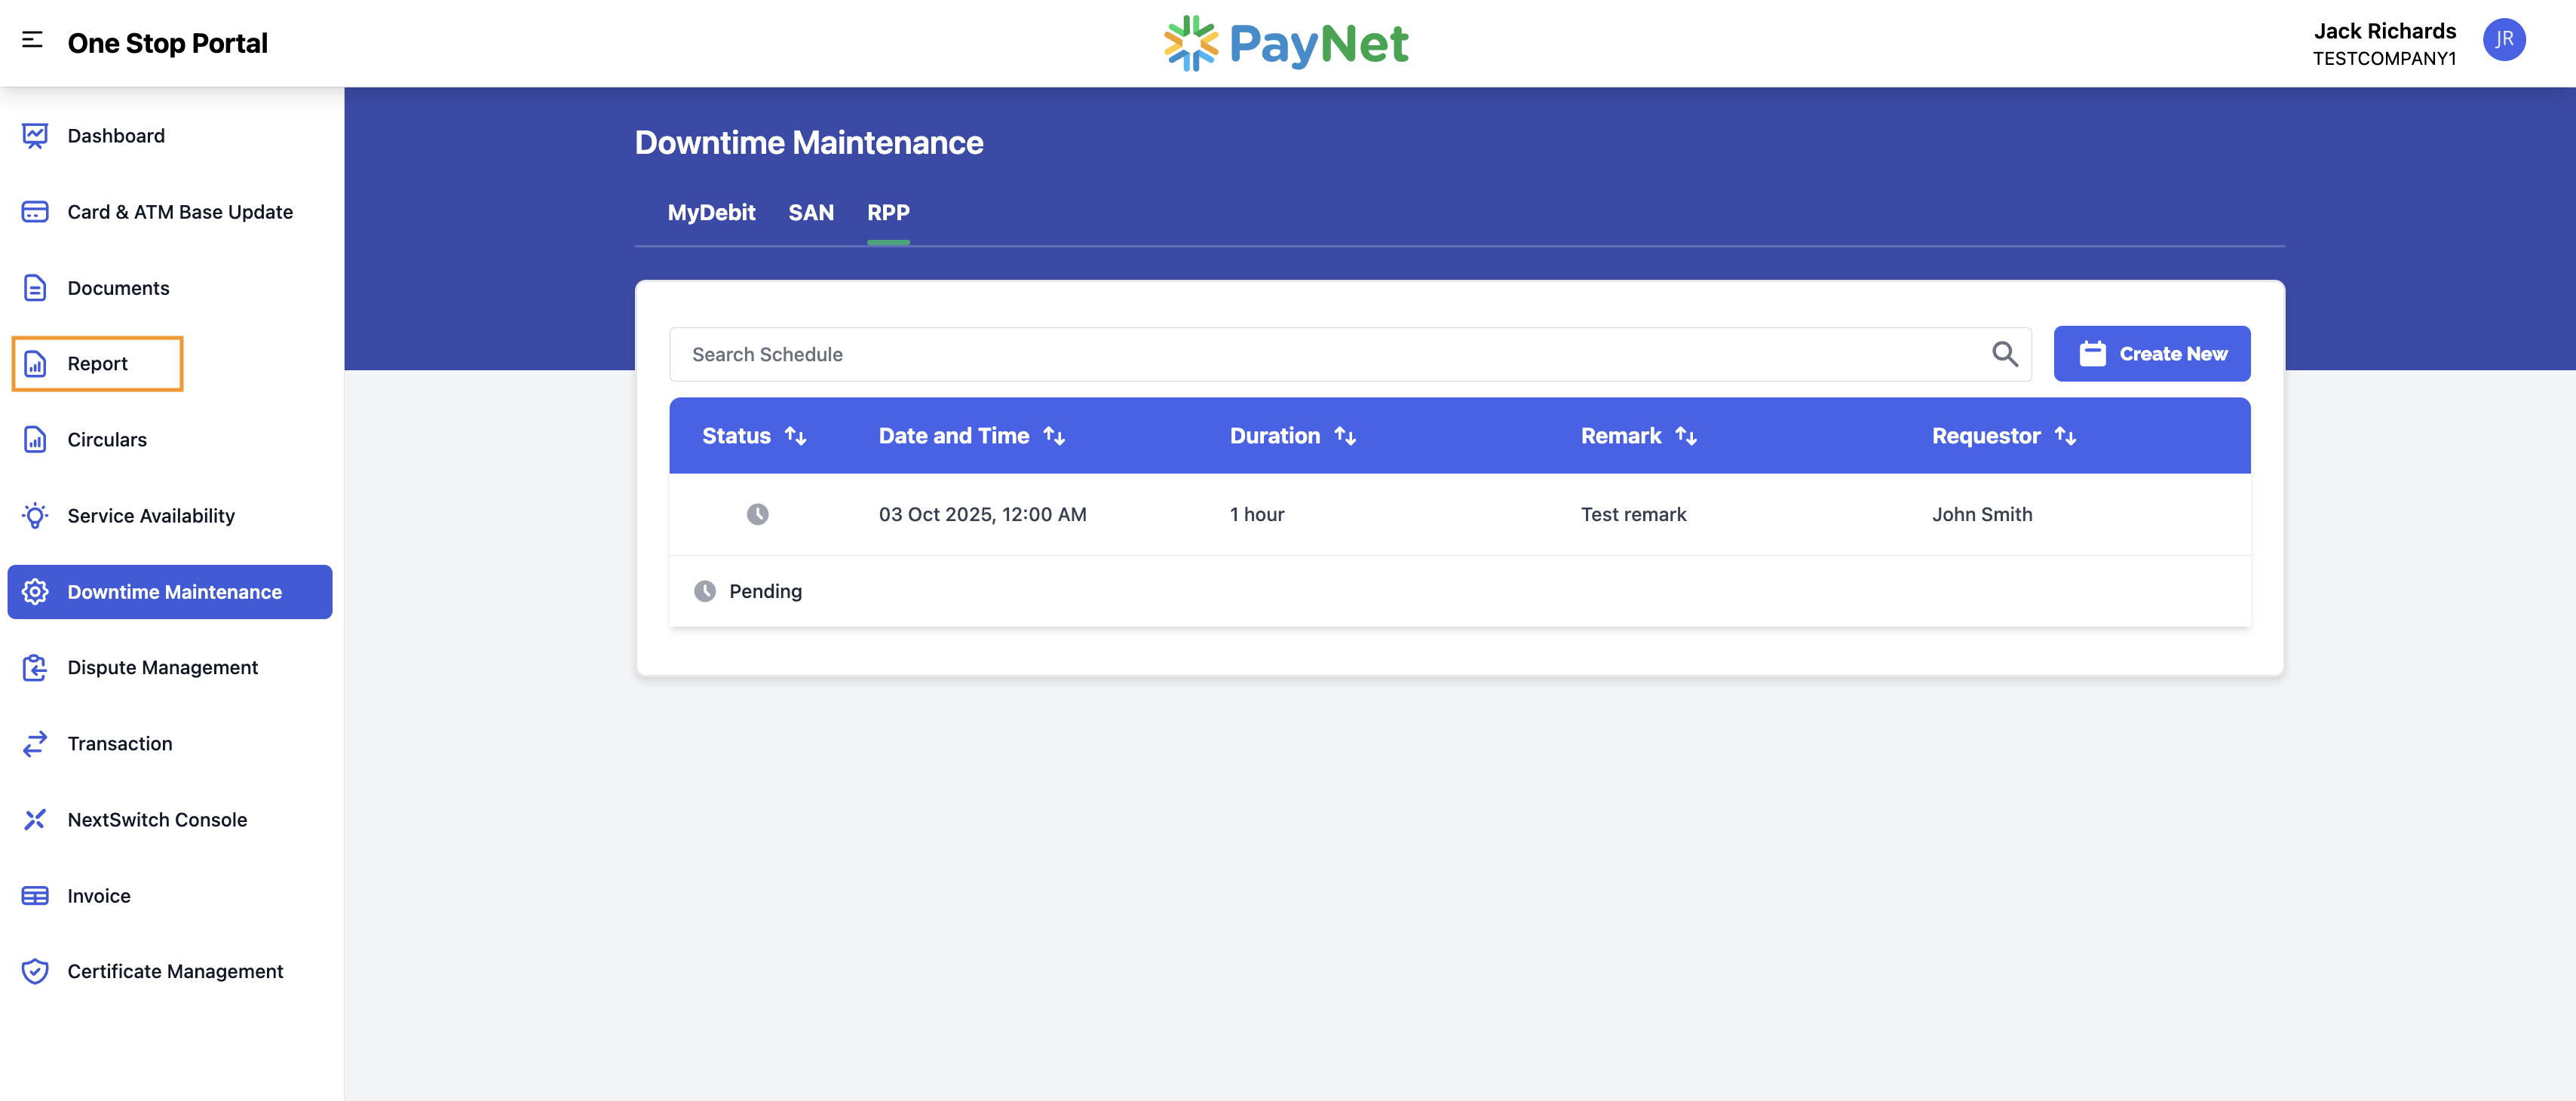Click pending clock icon in table row
The image size is (2576, 1101).
(x=757, y=514)
